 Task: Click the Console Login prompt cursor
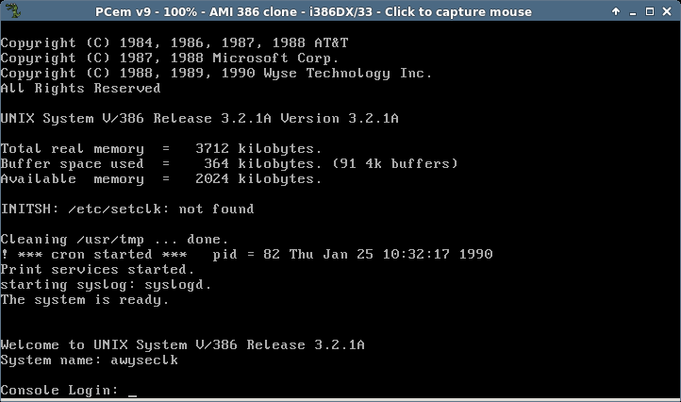[x=132, y=395]
